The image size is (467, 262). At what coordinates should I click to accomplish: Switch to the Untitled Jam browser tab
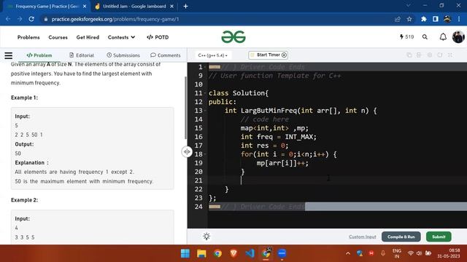(x=134, y=7)
